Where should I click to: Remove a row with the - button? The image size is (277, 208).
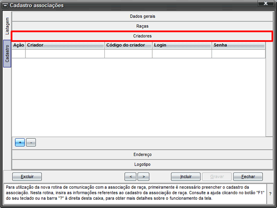tap(31, 143)
